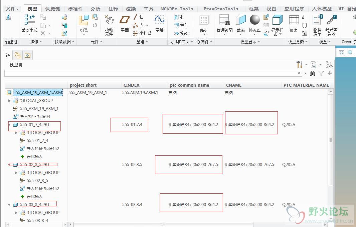356x227 pixels.
Task: Click the zoom in magnifier icon
Action: pos(350,53)
